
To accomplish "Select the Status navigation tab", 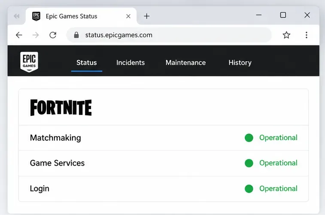I will pyautogui.click(x=86, y=63).
